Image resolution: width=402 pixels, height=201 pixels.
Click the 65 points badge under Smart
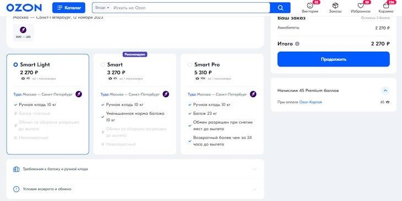click(113, 79)
